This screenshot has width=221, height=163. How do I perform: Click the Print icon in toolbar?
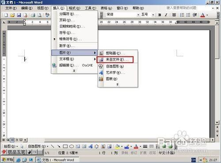[x=33, y=15]
